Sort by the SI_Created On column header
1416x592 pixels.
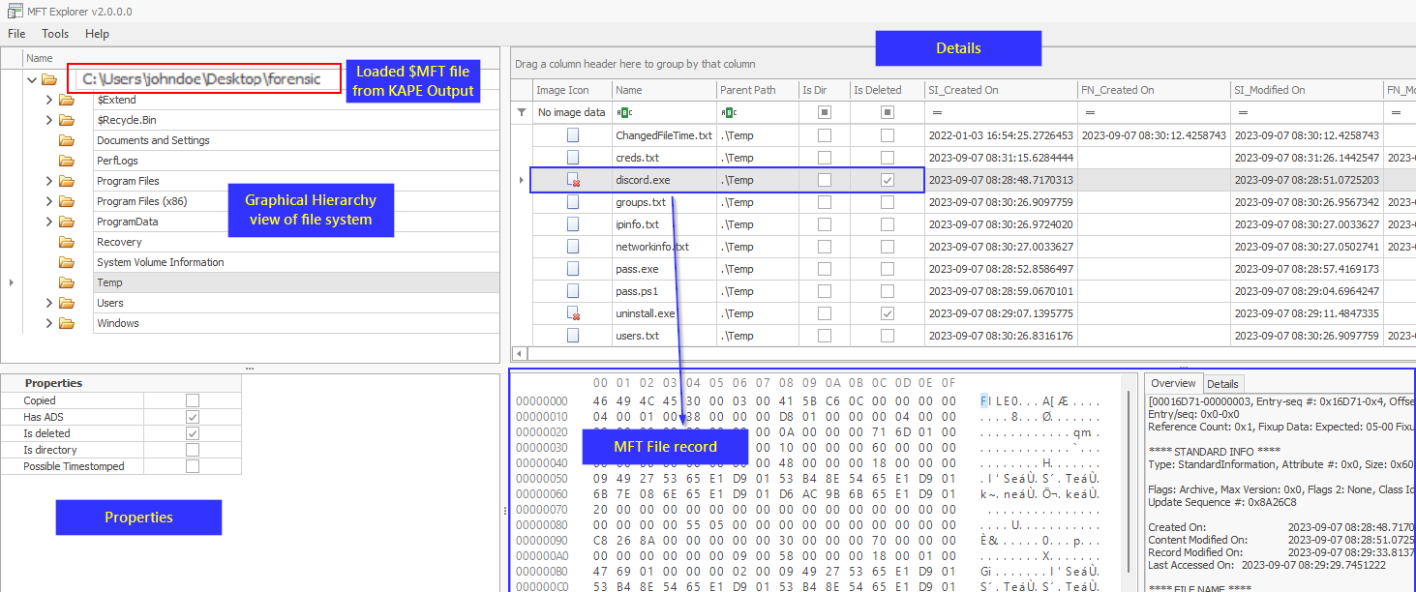[1001, 90]
